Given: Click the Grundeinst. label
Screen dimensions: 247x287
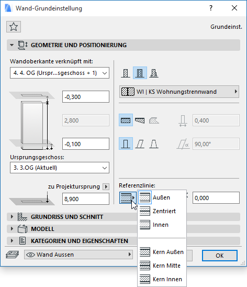Looking at the screenshot, I should 226,27.
